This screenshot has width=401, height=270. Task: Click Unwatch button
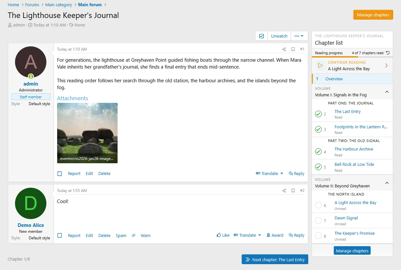279,36
